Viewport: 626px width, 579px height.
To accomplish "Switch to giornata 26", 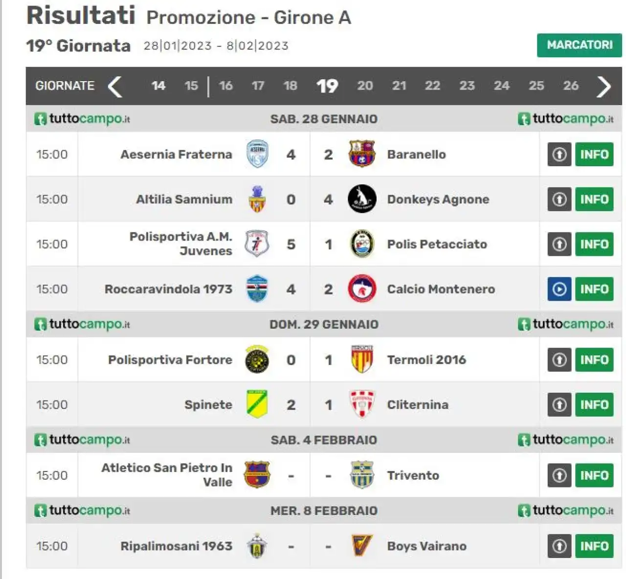I will (571, 86).
